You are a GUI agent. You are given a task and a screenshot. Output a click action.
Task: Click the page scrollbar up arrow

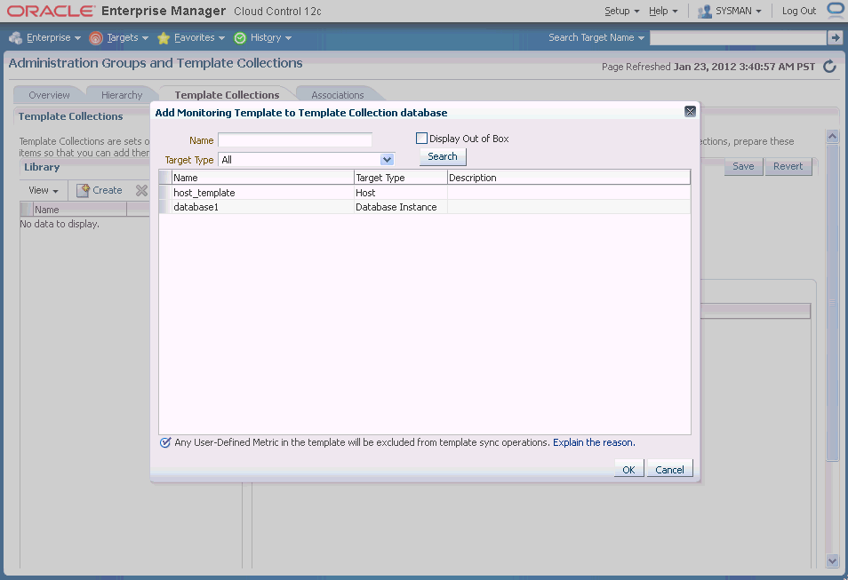832,136
